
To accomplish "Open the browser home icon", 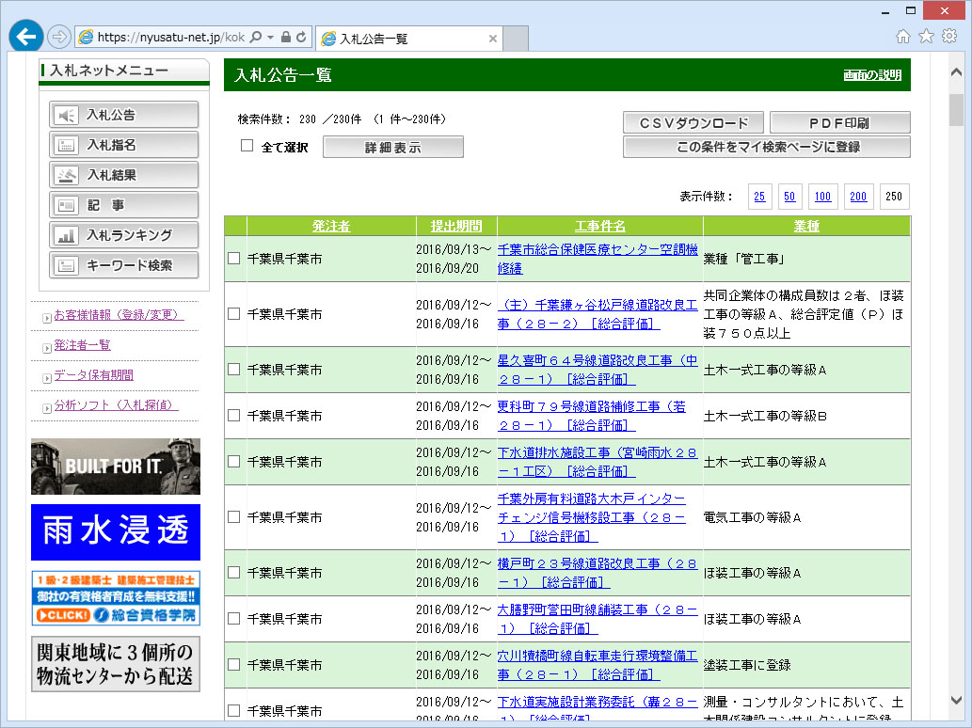I will tap(903, 37).
